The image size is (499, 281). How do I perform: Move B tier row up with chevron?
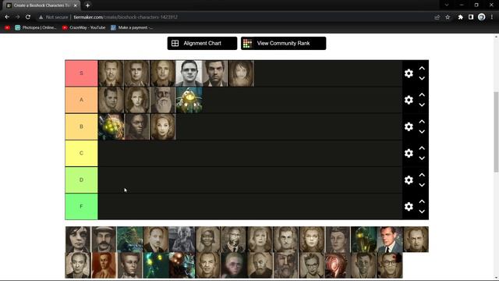pos(422,122)
